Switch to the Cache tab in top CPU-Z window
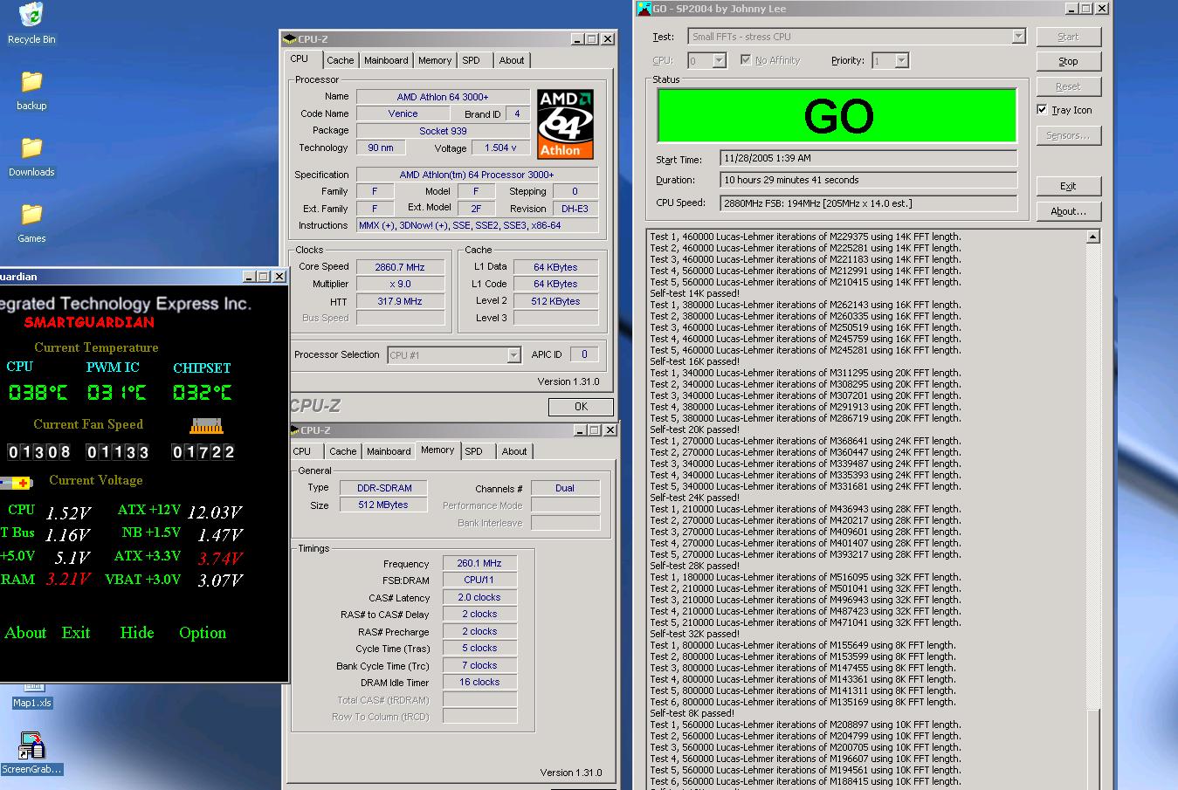Viewport: 1178px width, 790px height. (341, 60)
